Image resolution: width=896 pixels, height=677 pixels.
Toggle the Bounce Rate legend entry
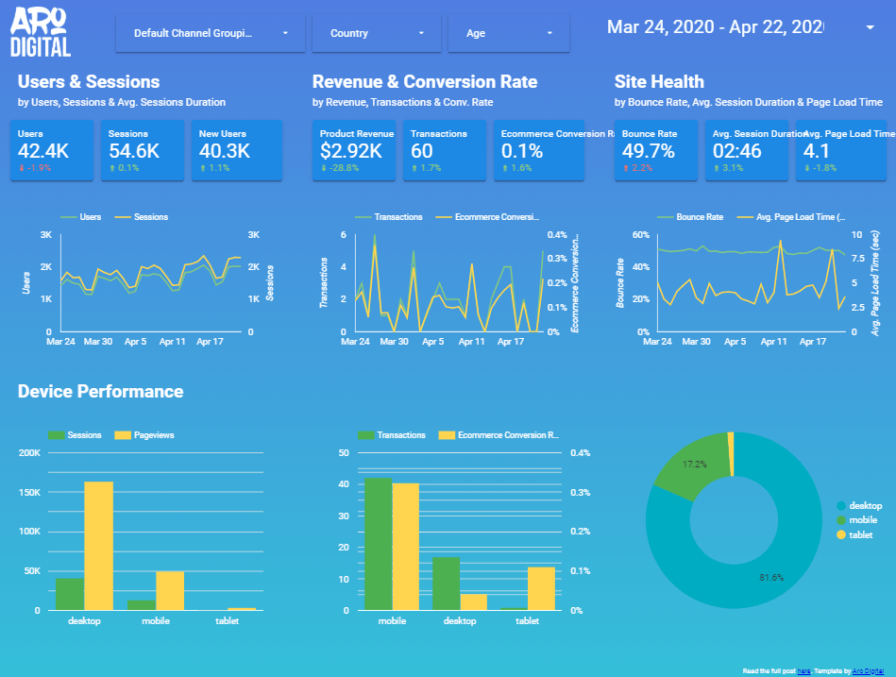coord(690,217)
